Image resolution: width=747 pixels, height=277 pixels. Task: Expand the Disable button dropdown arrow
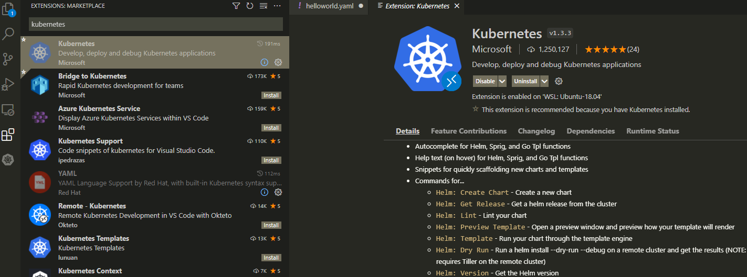502,81
